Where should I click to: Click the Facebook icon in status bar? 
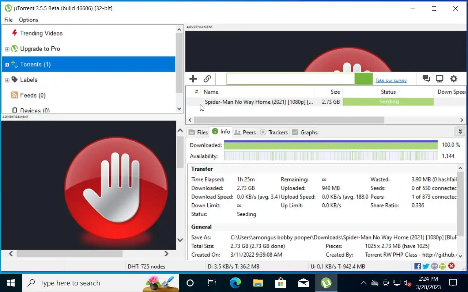(418, 266)
